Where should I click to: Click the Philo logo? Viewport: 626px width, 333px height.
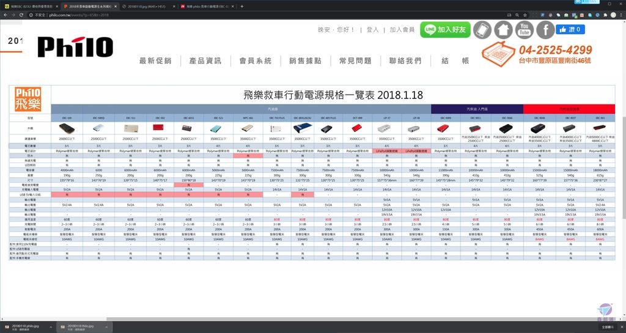pyautogui.click(x=75, y=46)
